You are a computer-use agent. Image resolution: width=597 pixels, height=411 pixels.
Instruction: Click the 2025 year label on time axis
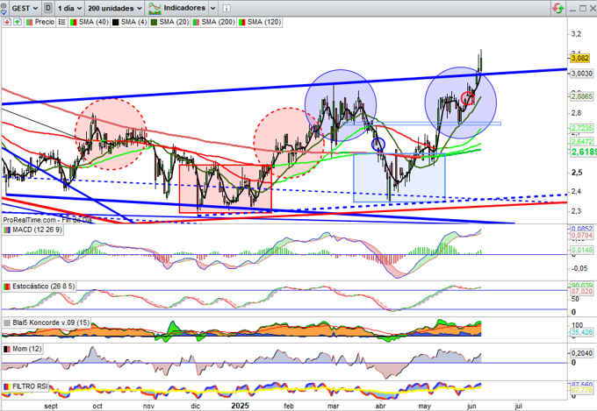(x=240, y=406)
